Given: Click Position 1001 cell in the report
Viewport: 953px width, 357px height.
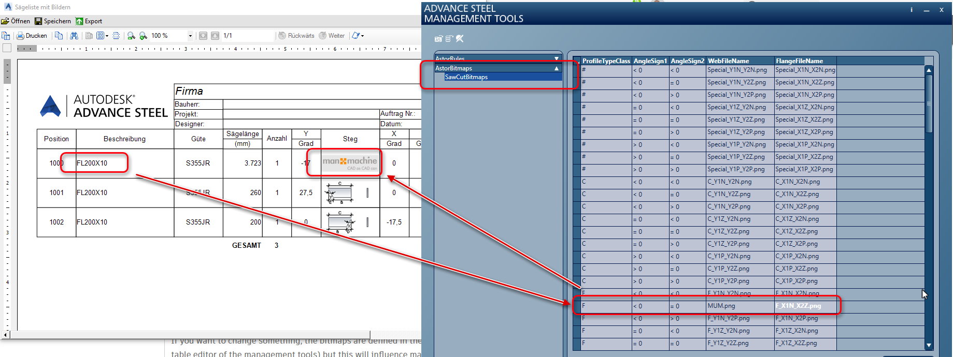Looking at the screenshot, I should (x=56, y=193).
